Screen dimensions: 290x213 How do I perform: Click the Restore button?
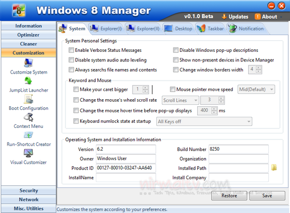pos(229,196)
